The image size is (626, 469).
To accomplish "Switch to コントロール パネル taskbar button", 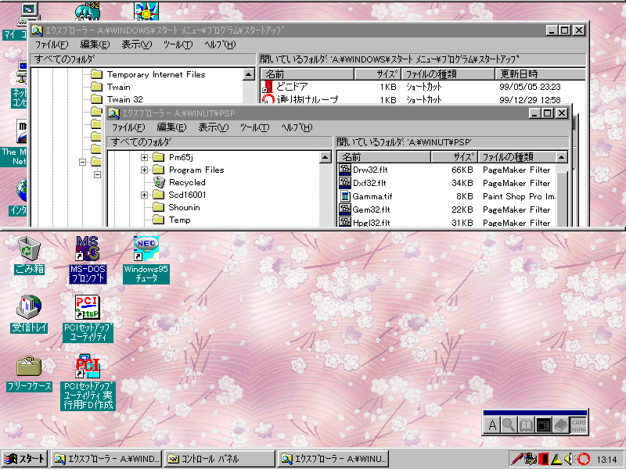I will coord(221,459).
